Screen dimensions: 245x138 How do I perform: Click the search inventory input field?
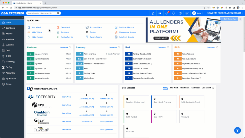tap(42, 13)
